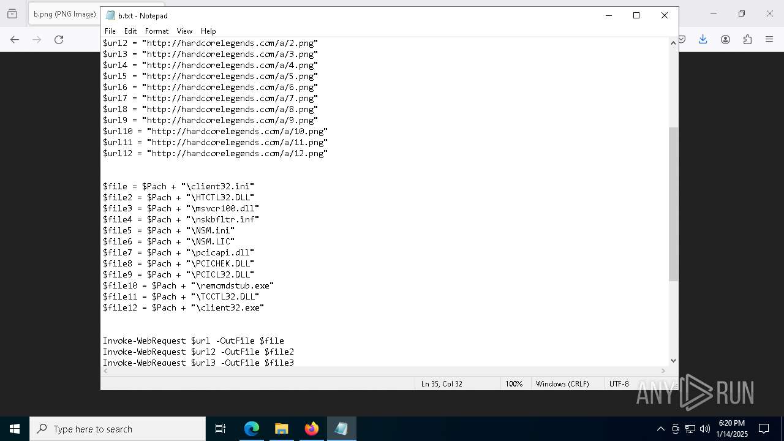Switch to Firefox from the taskbar
Viewport: 784px width, 441px height.
312,429
